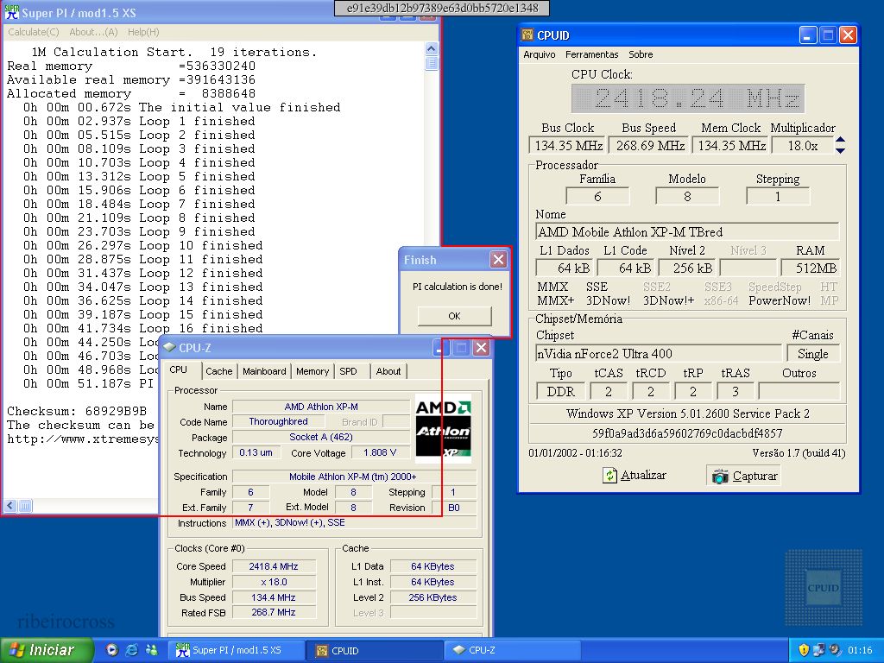Switch to the Cache tab in CPU-Z
The height and width of the screenshot is (663, 884).
coord(218,371)
